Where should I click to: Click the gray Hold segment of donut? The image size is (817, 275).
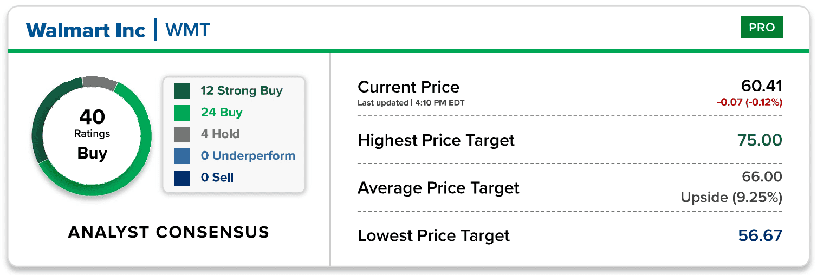100,83
